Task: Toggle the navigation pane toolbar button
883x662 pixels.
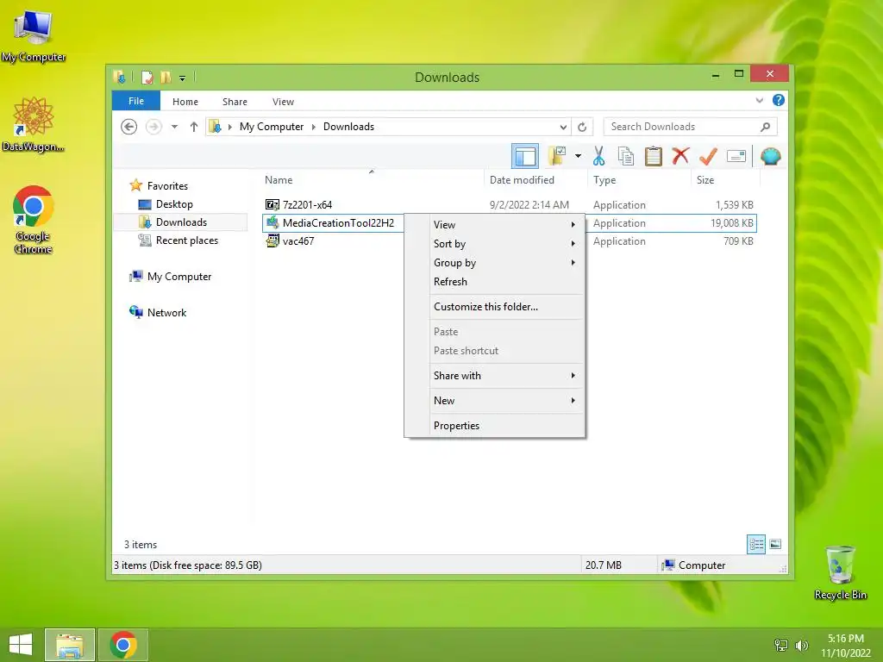Action: click(x=525, y=157)
